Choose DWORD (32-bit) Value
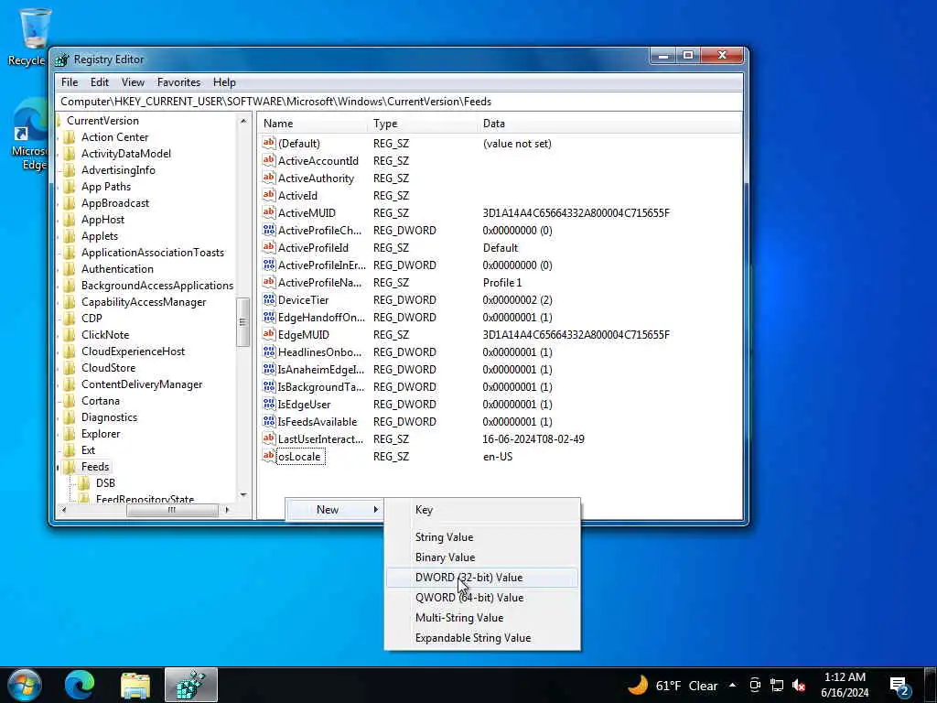The image size is (937, 703). (x=481, y=577)
